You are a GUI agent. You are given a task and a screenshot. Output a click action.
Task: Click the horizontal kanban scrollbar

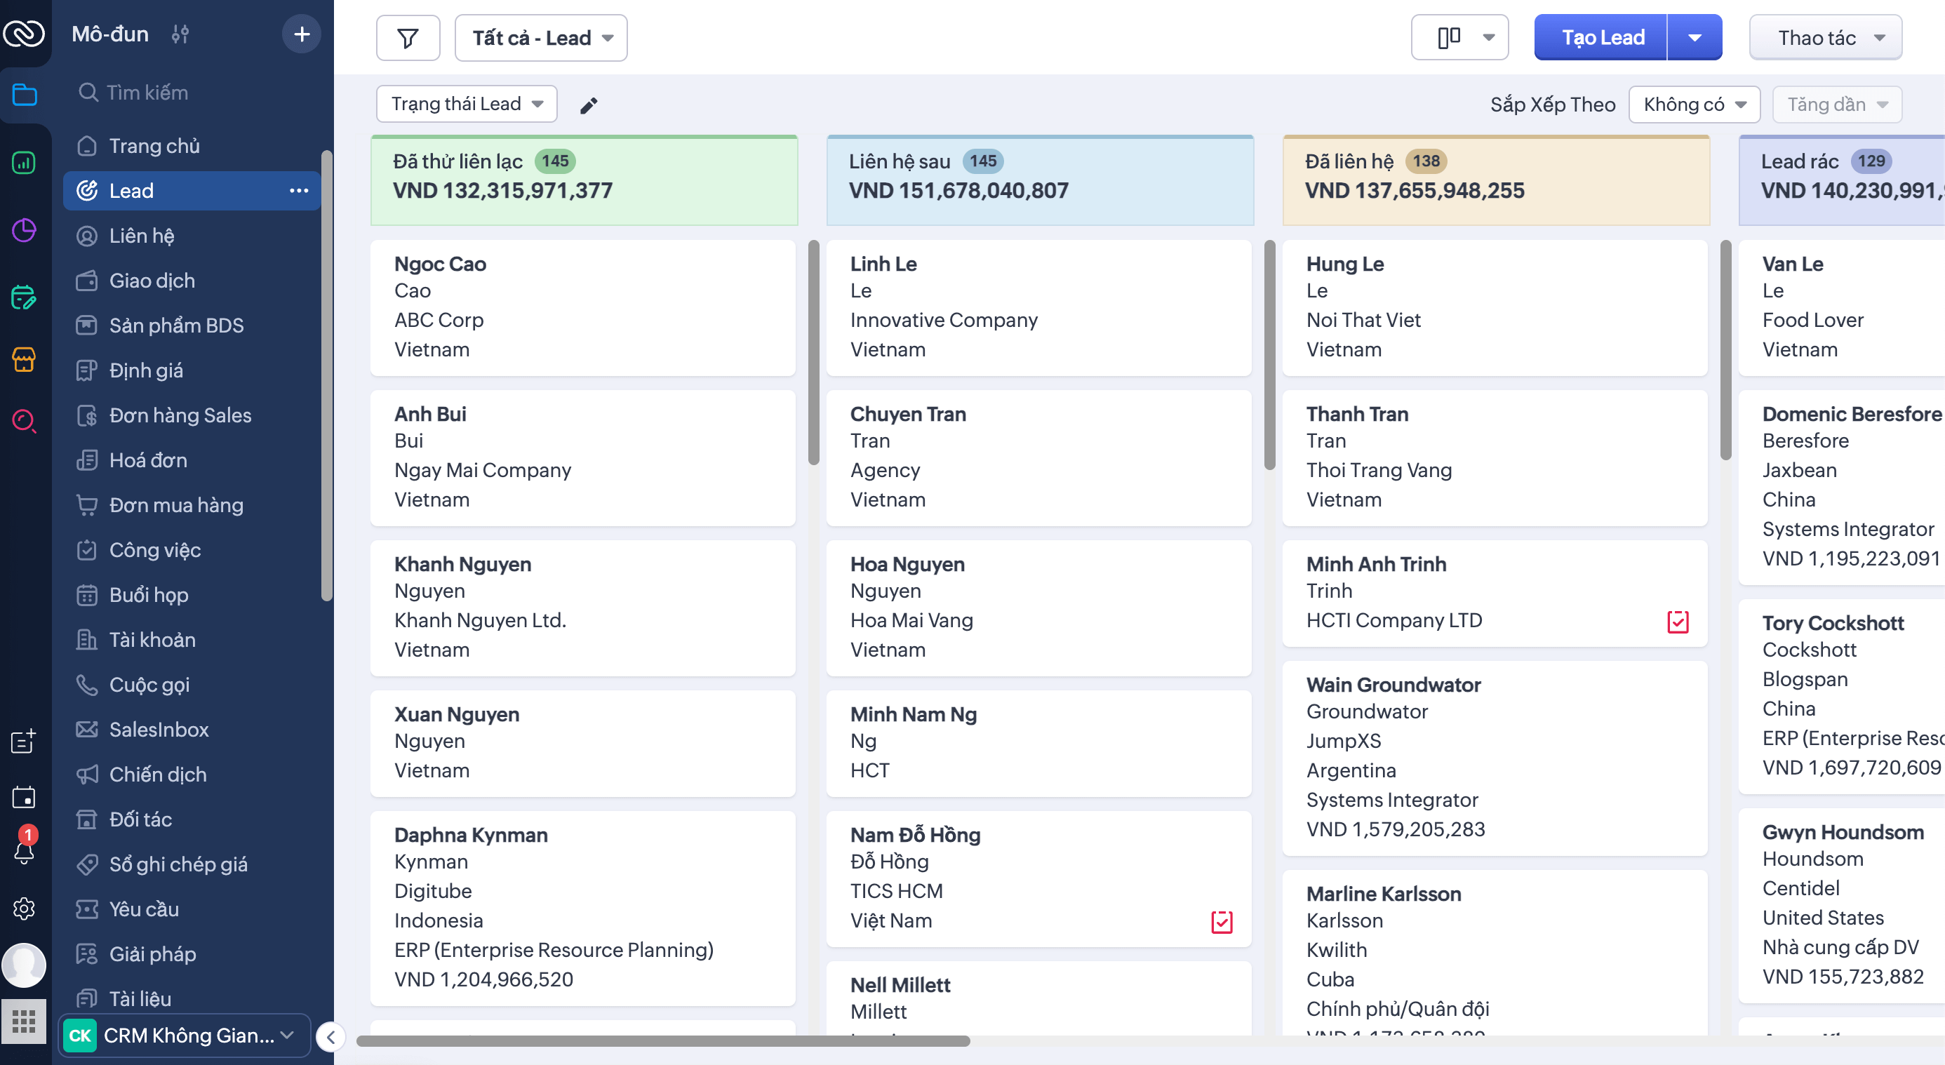pyautogui.click(x=663, y=1042)
